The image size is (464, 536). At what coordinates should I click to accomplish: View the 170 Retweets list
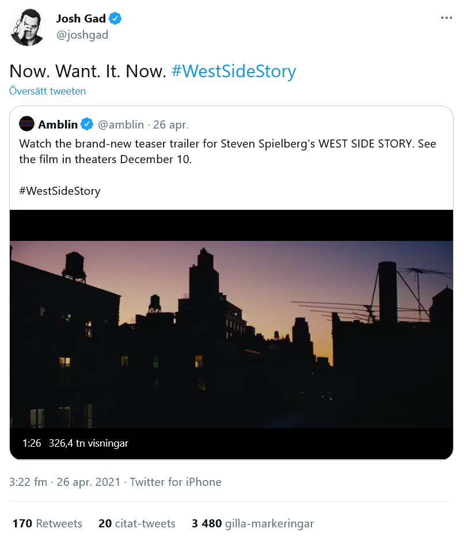(47, 523)
